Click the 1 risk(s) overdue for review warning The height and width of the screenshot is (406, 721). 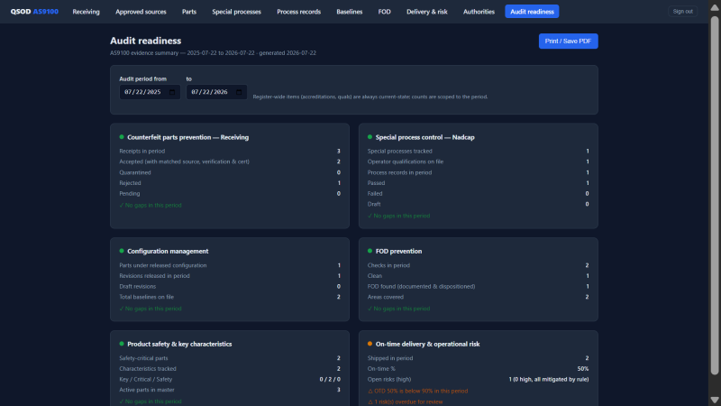[x=405, y=401]
